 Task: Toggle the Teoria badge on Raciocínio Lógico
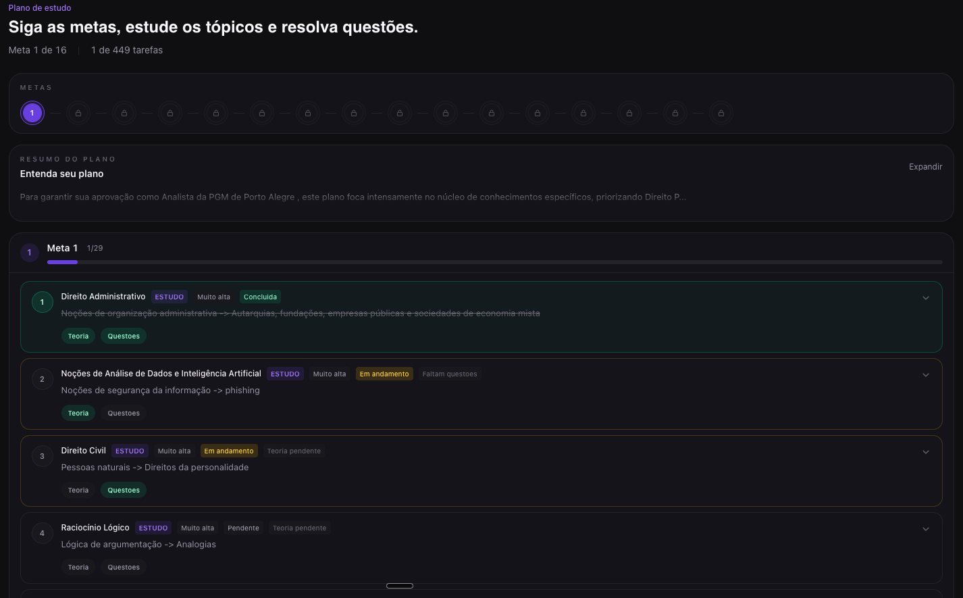pos(78,567)
